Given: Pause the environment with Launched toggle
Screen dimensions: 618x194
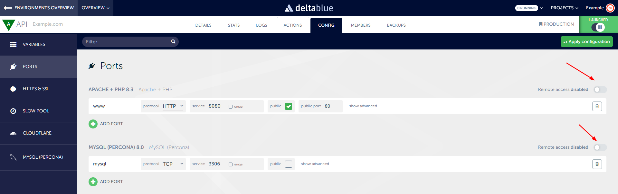Looking at the screenshot, I should 598,27.
